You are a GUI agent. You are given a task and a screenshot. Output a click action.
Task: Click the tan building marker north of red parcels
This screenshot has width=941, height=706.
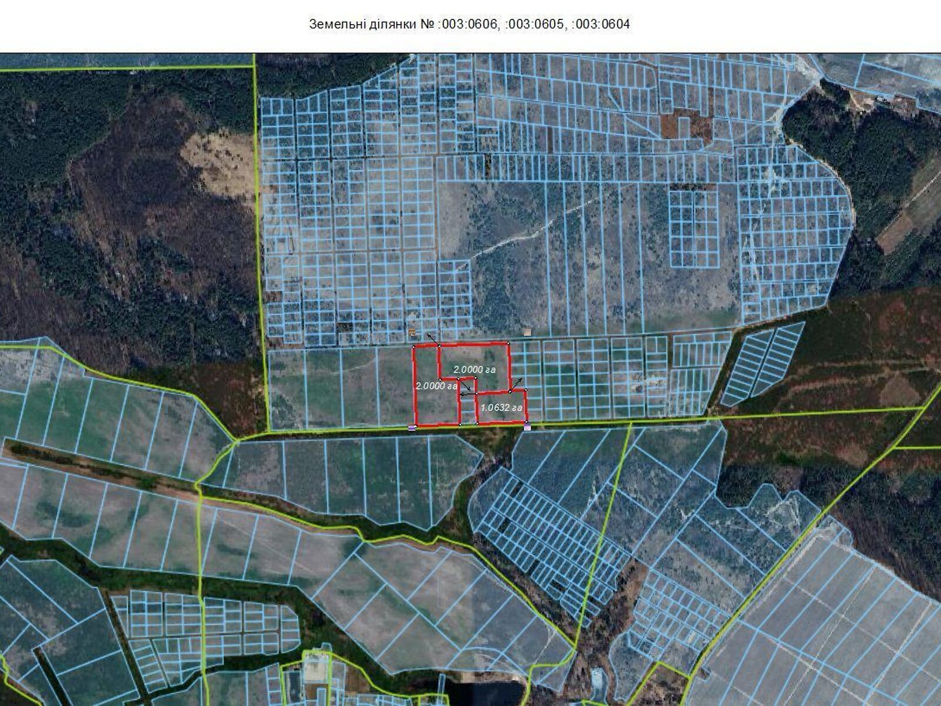tap(527, 332)
